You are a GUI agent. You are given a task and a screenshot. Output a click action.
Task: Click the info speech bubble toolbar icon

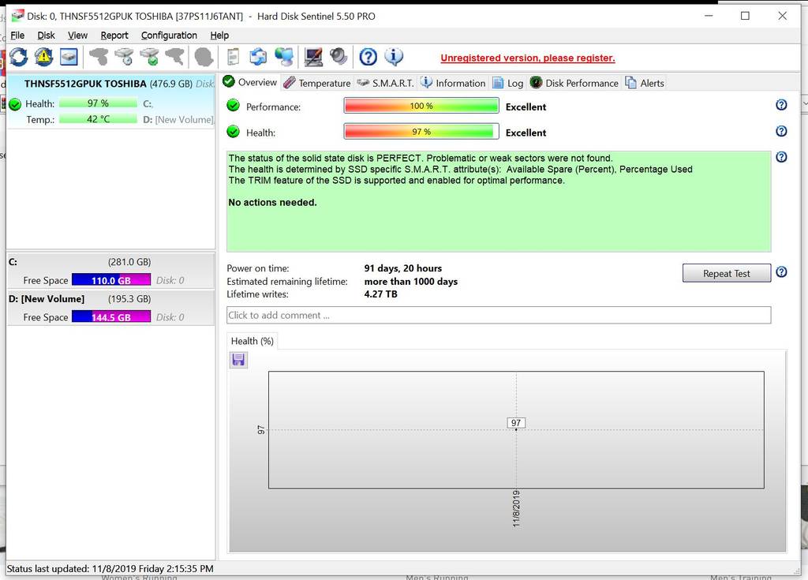point(393,57)
